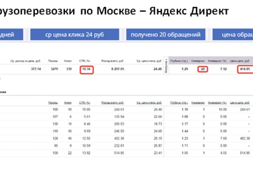
Task: Click the 'ср цена клика 24 руб' banner
Action: [74, 35]
